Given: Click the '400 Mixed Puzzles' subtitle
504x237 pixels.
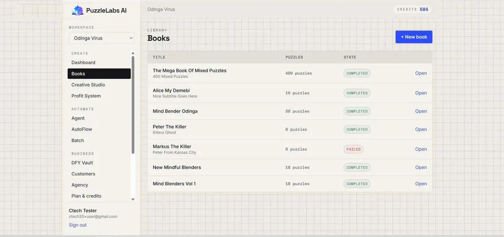Looking at the screenshot, I should 170,76.
